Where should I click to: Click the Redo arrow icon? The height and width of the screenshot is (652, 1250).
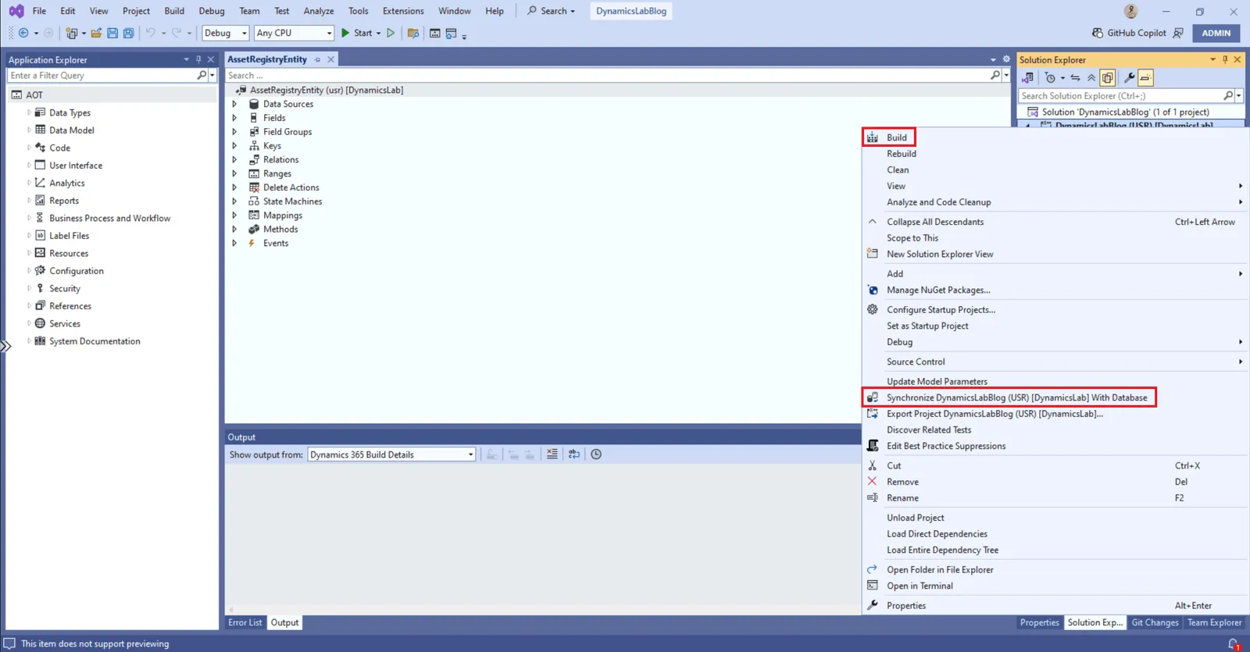[177, 33]
